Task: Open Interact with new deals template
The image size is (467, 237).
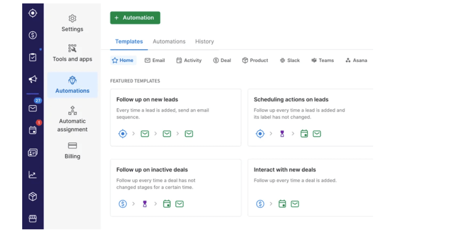Action: pyautogui.click(x=311, y=188)
